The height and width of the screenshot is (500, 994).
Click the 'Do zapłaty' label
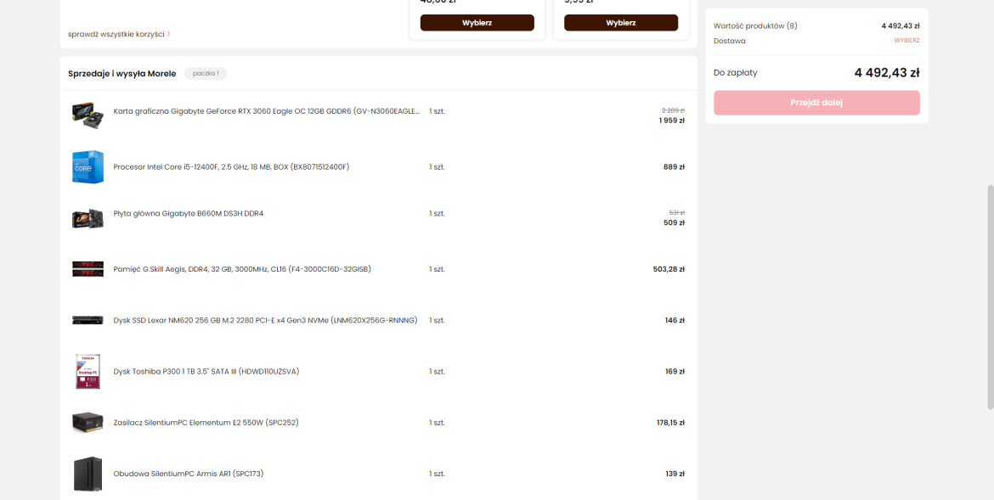736,73
